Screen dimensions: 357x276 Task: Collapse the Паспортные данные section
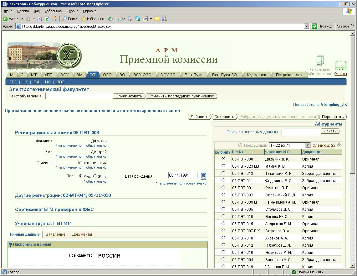click(11, 244)
